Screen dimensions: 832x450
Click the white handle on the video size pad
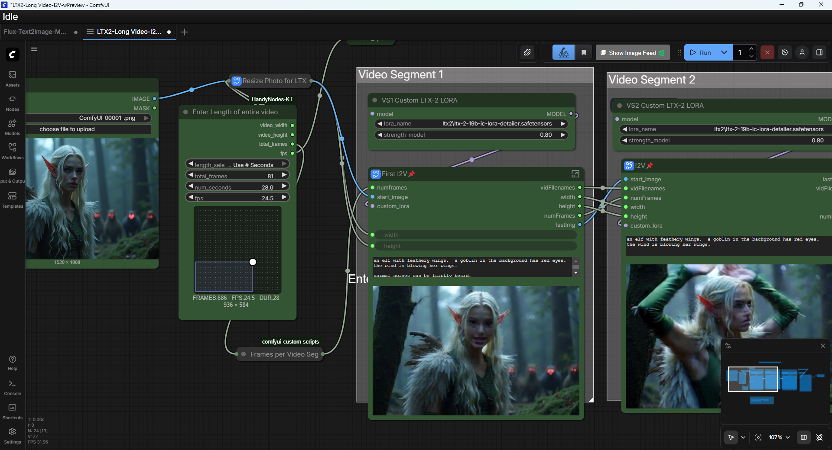(253, 262)
